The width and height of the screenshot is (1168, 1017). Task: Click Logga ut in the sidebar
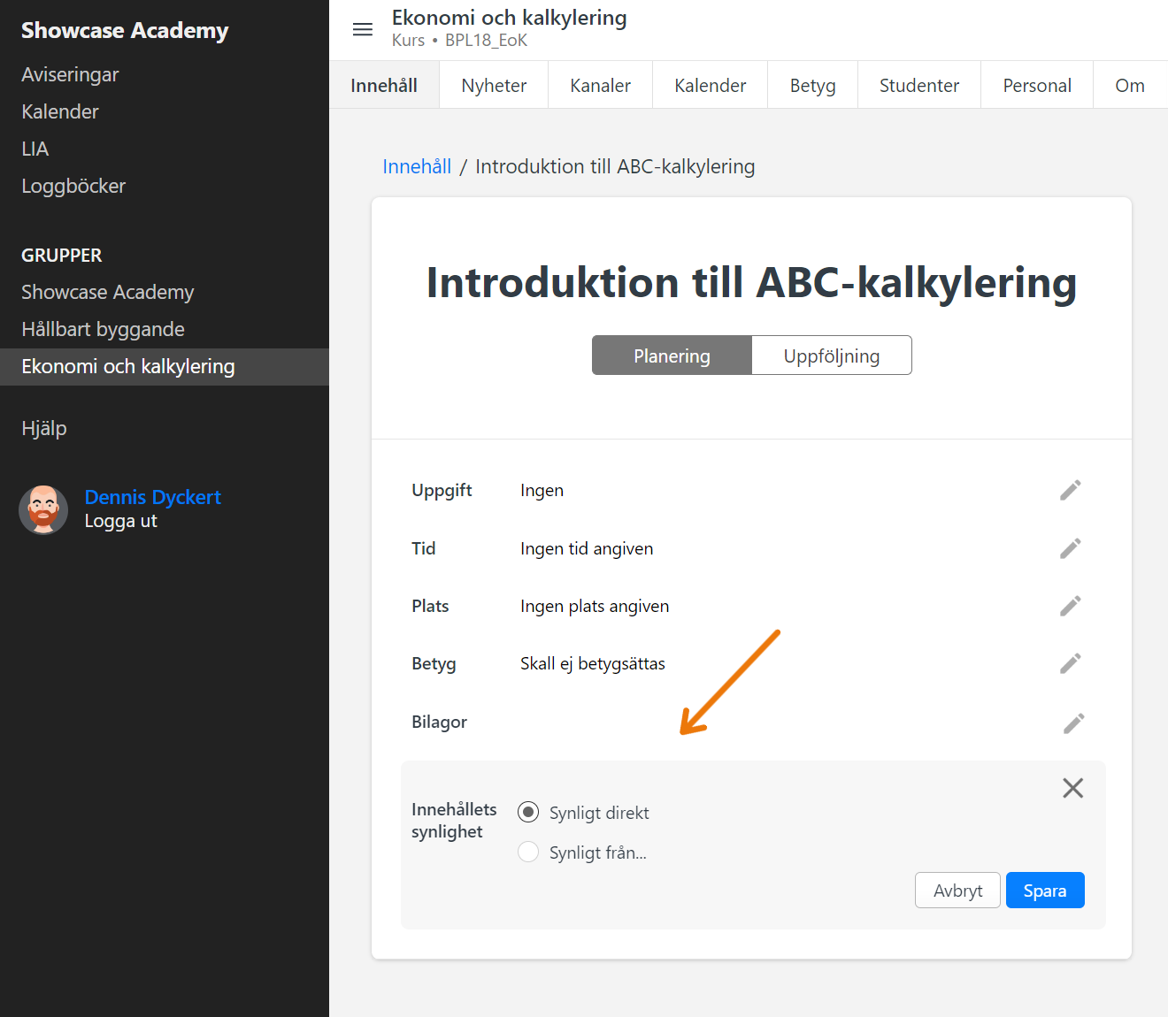click(x=121, y=521)
